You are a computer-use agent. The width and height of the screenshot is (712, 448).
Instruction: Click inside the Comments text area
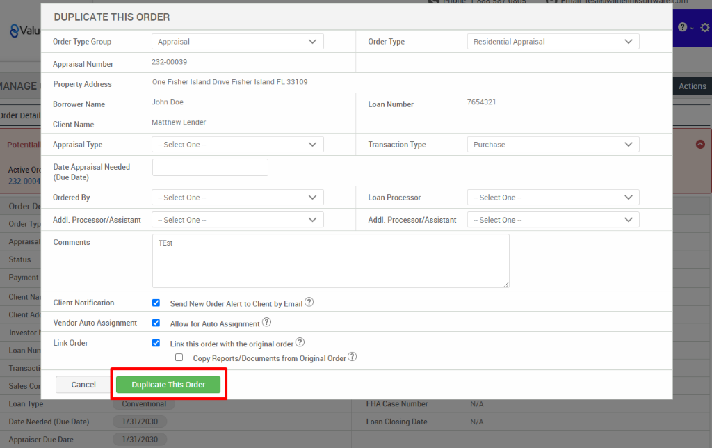coord(330,261)
